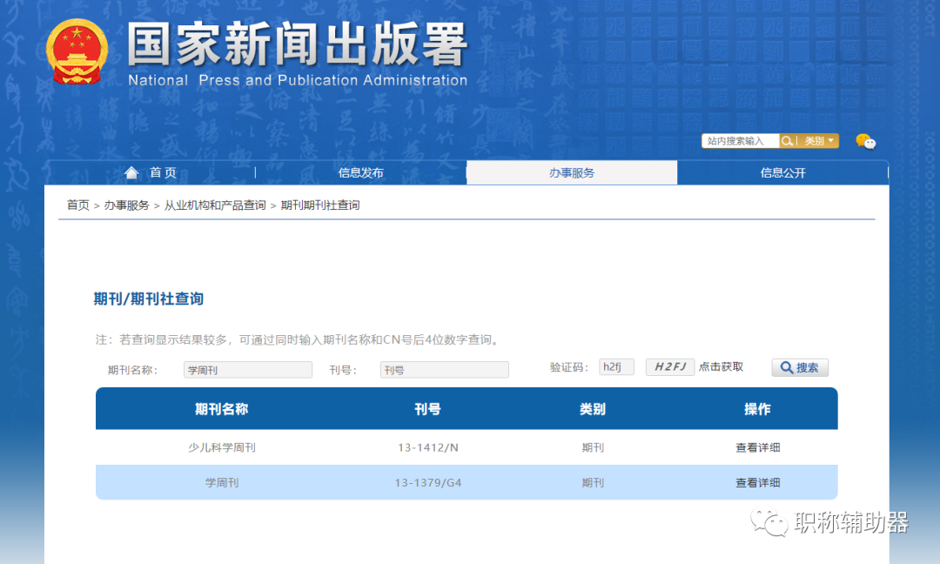The width and height of the screenshot is (940, 564).
Task: Open the WeChat chat icon at top right
Action: pos(866,140)
